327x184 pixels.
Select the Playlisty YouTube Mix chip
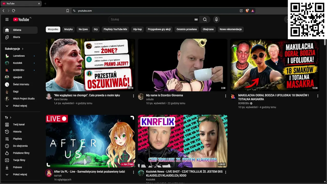[x=115, y=29]
